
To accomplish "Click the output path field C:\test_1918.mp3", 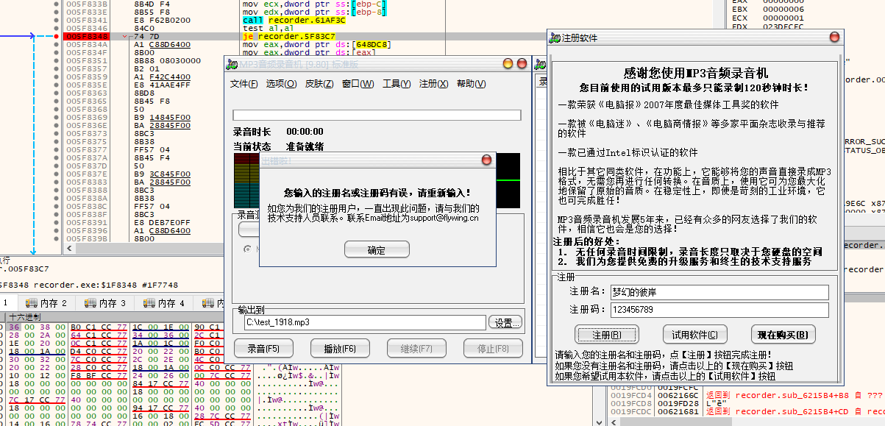I will (365, 322).
